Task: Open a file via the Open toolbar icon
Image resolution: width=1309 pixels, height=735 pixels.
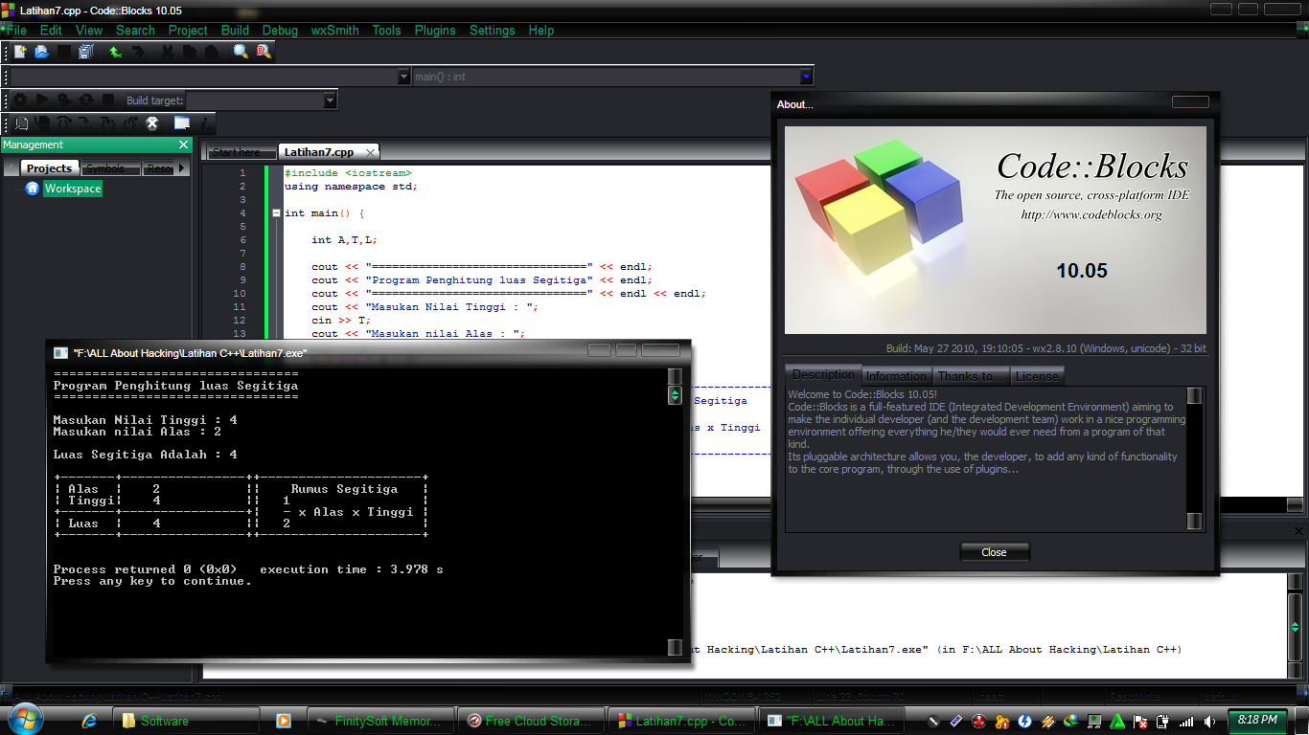Action: 41,51
